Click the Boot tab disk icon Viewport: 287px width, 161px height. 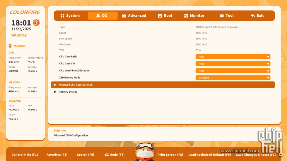160,16
